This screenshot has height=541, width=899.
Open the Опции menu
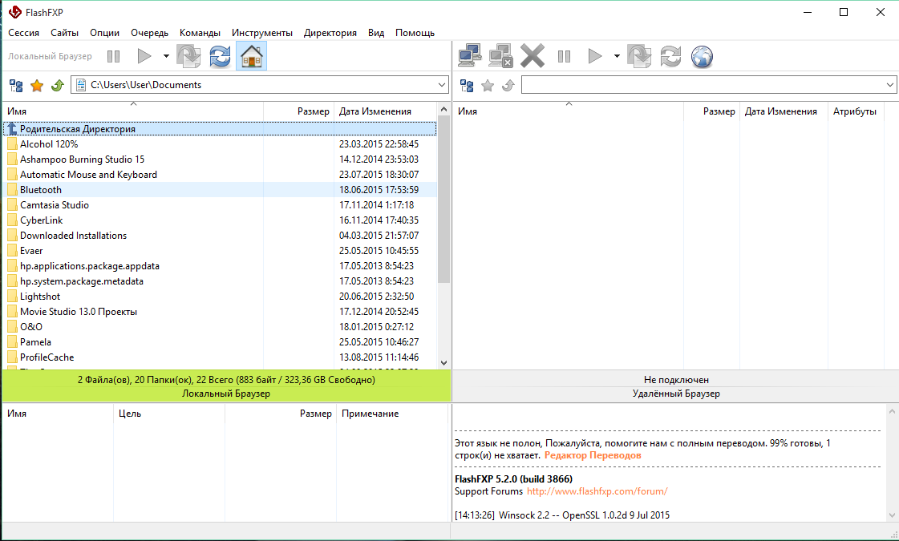coord(104,33)
